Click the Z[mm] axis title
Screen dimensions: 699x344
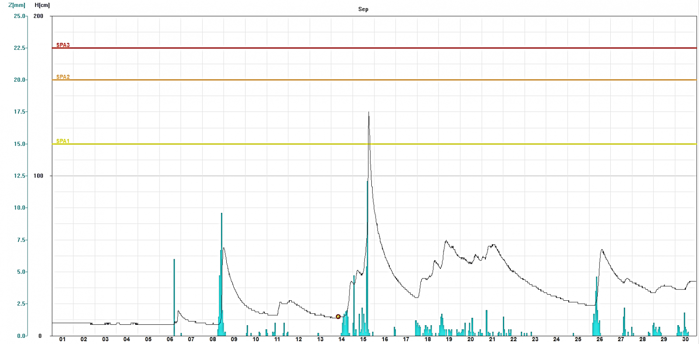[17, 5]
